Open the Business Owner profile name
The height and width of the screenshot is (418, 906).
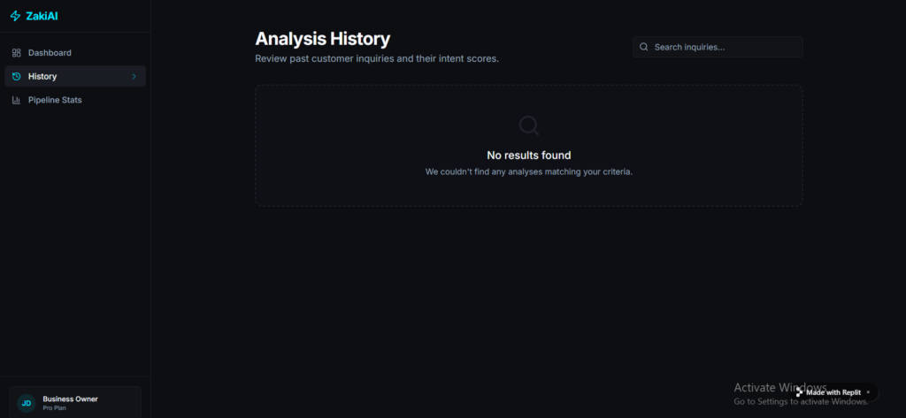70,399
